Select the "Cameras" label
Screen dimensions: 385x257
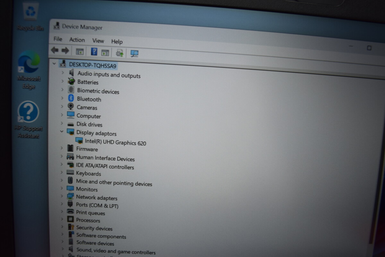click(87, 108)
